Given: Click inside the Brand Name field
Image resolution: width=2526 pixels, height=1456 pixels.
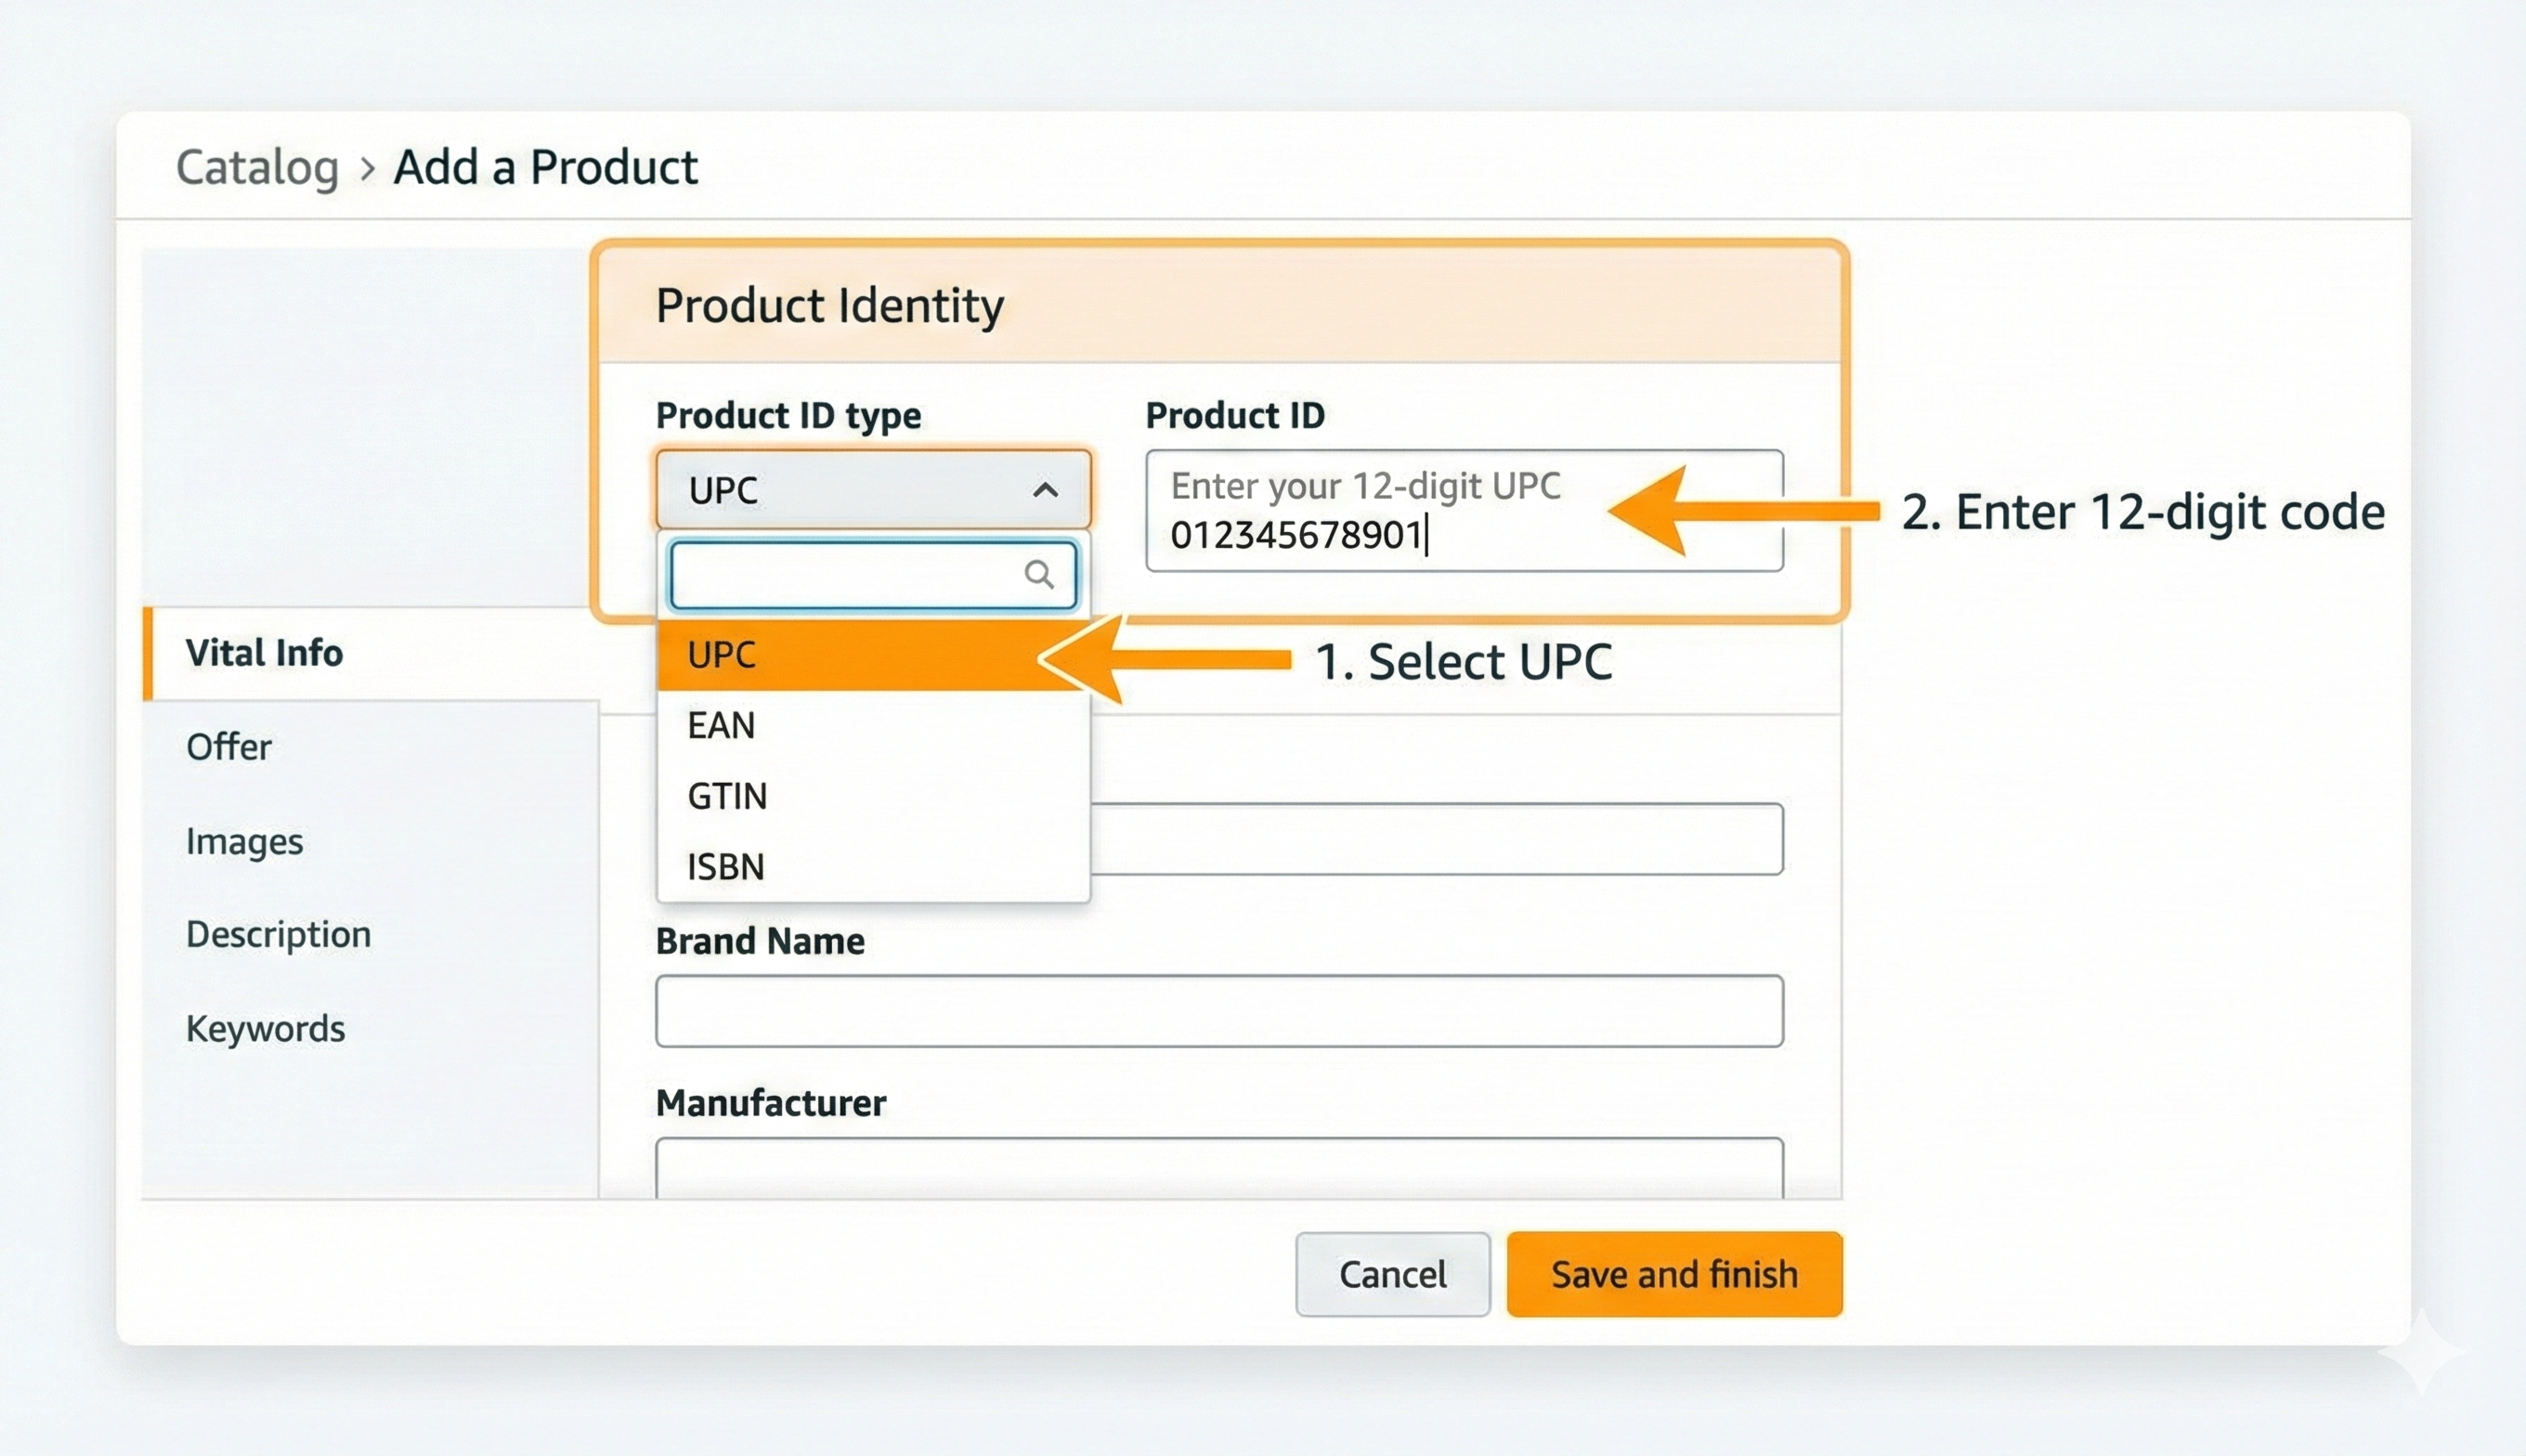Looking at the screenshot, I should [x=1220, y=1010].
